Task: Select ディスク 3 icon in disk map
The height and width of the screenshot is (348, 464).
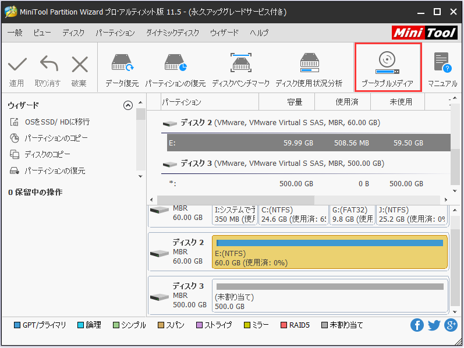Action: (159, 297)
